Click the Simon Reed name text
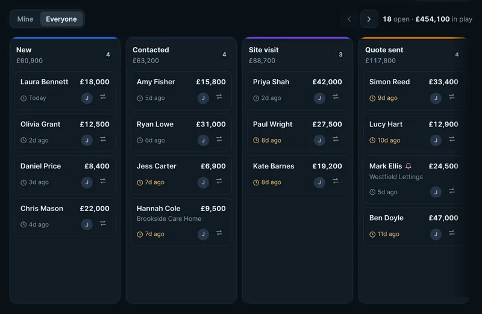The width and height of the screenshot is (482, 314). [x=389, y=82]
